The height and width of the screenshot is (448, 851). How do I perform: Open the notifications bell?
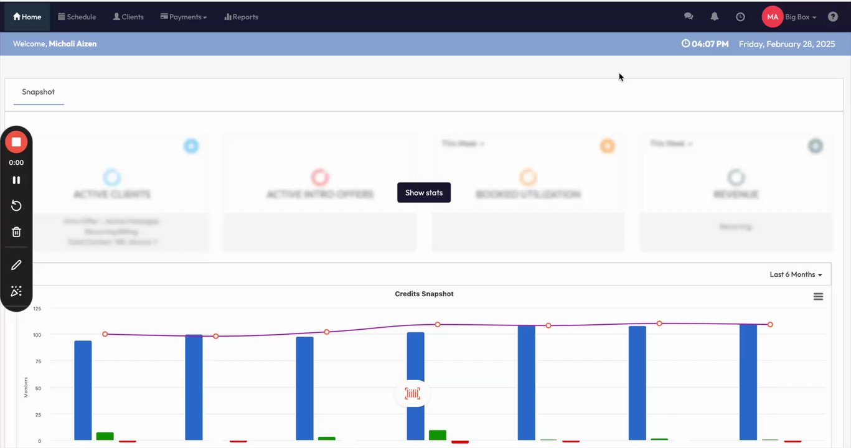(x=715, y=17)
